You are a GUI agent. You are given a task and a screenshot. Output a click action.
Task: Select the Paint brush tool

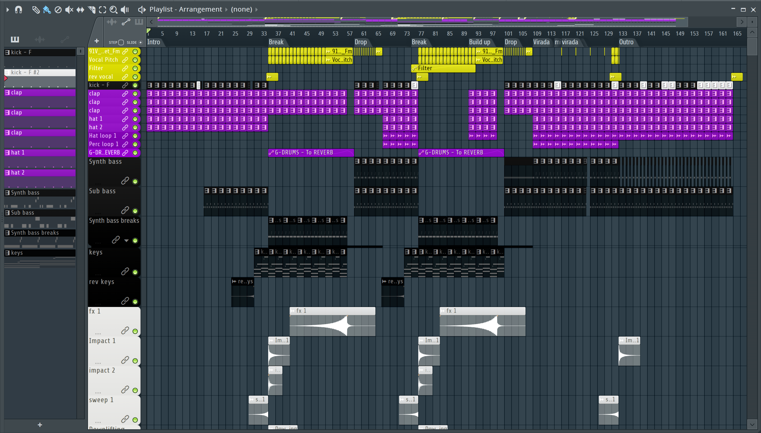tap(47, 10)
